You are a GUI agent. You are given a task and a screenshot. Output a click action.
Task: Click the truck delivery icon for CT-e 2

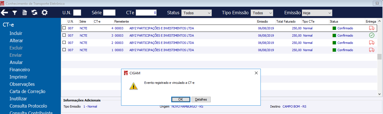coord(371,42)
